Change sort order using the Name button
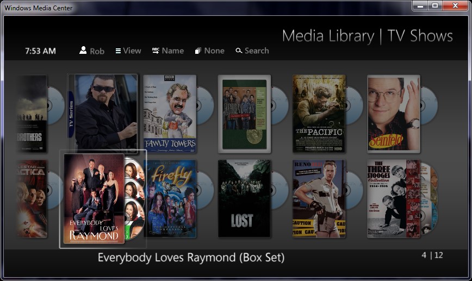Image resolution: width=472 pixels, height=281 pixels. 168,51
